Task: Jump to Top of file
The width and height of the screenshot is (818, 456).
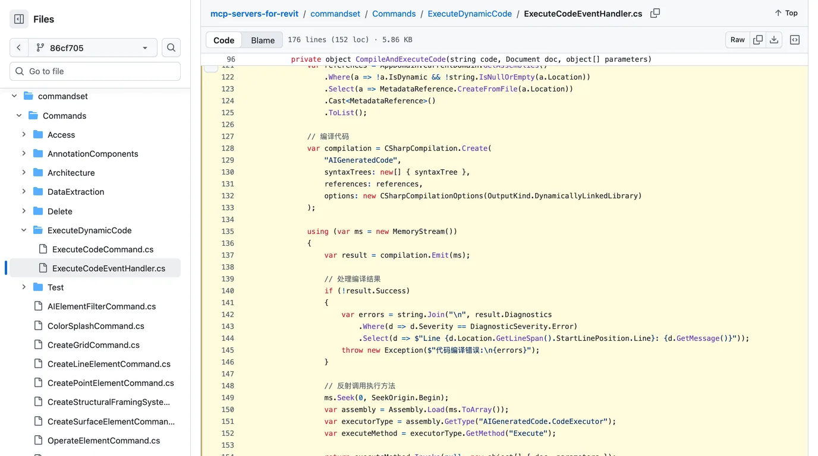Action: (x=786, y=13)
